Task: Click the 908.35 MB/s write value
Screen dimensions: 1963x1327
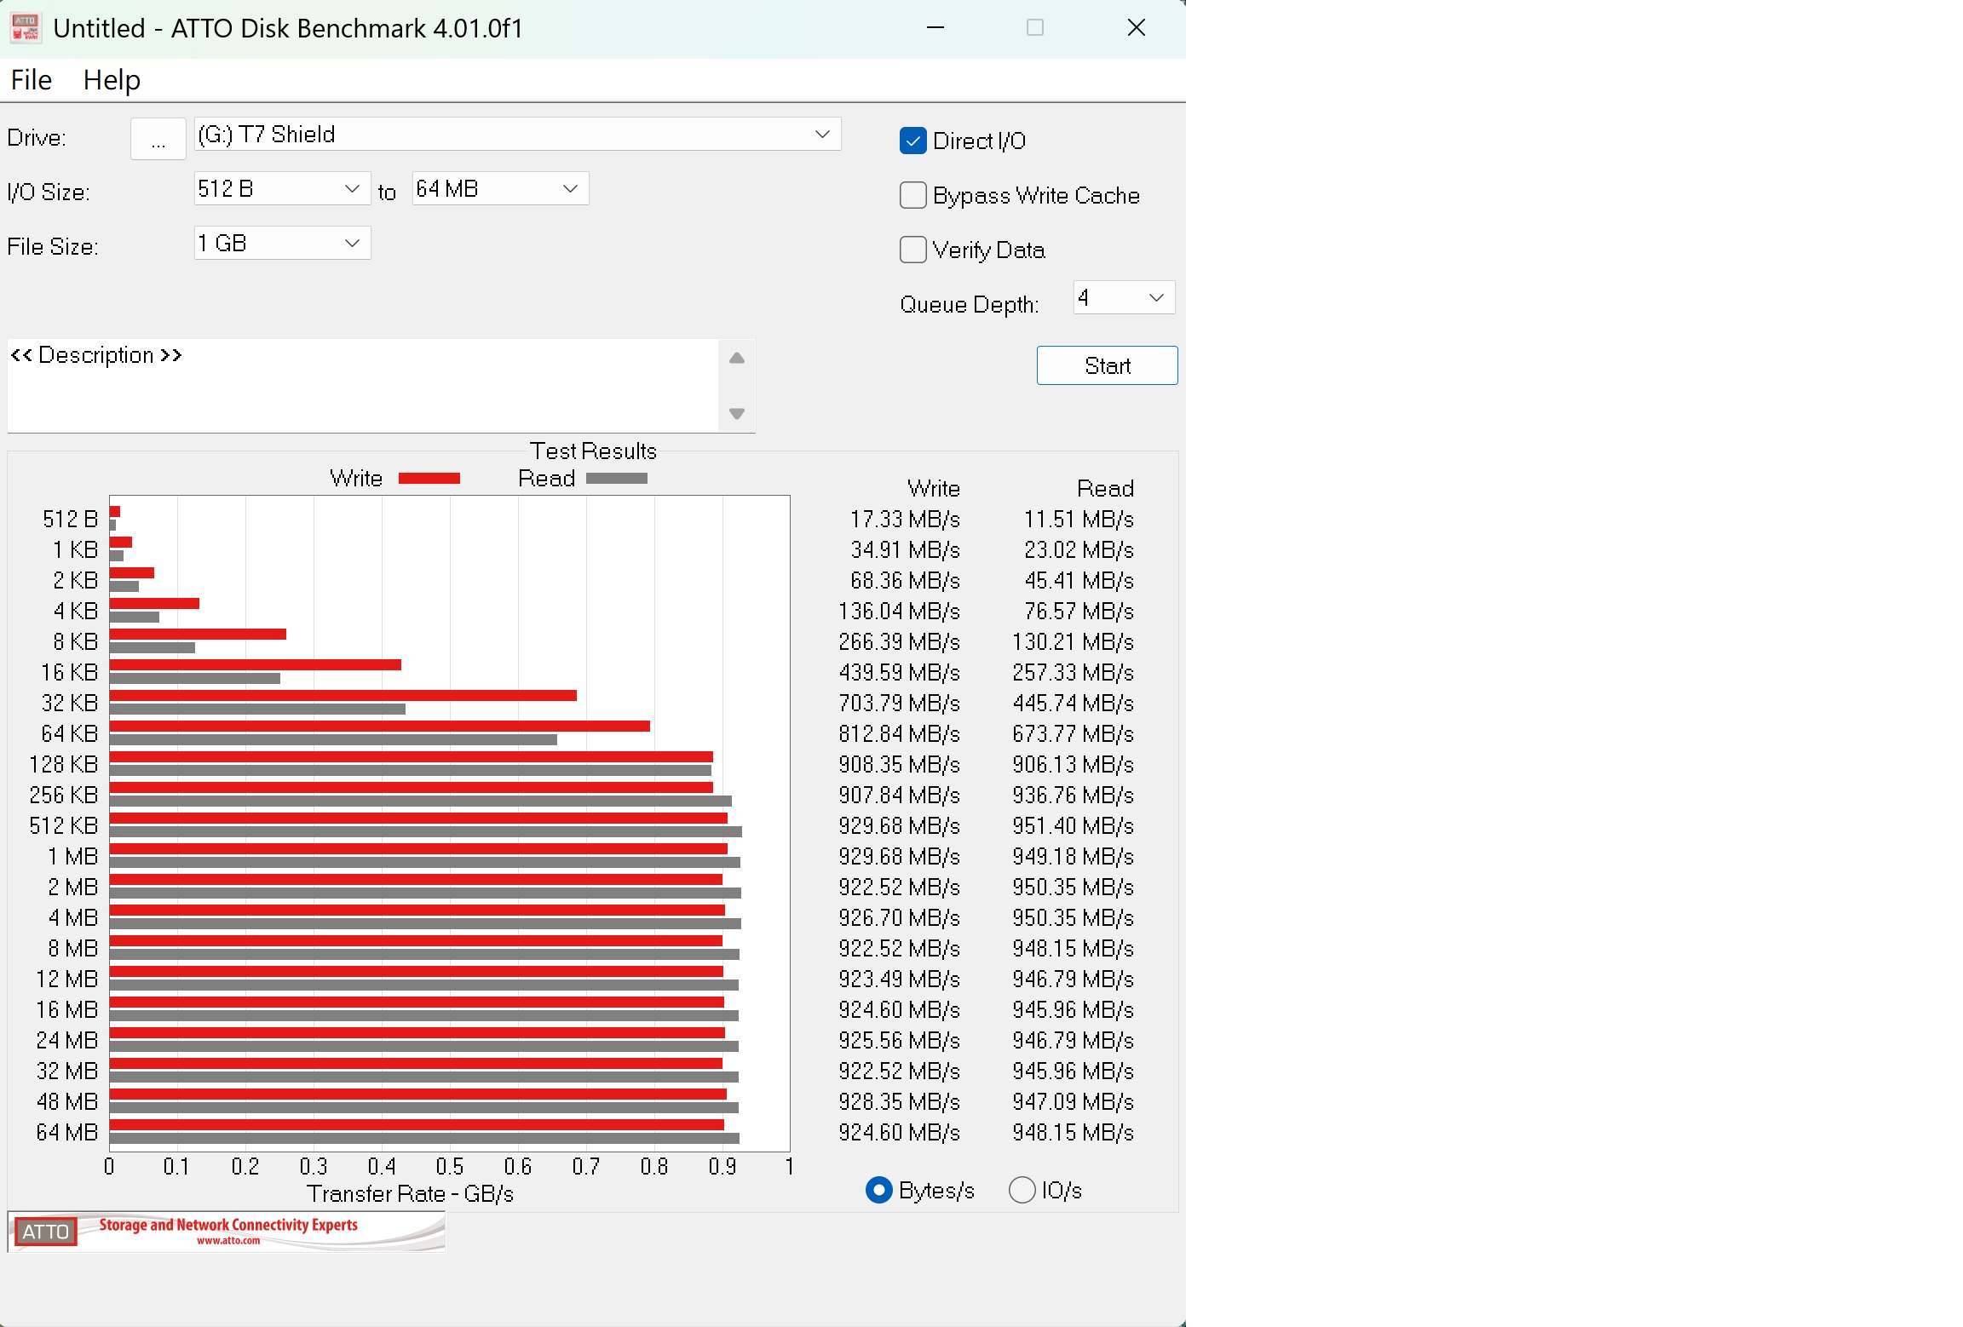Action: click(900, 765)
